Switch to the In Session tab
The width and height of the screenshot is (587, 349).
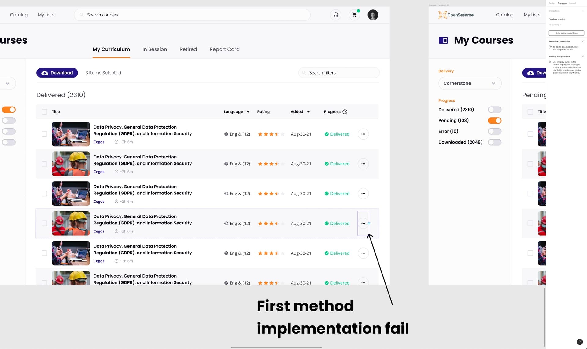(x=155, y=49)
